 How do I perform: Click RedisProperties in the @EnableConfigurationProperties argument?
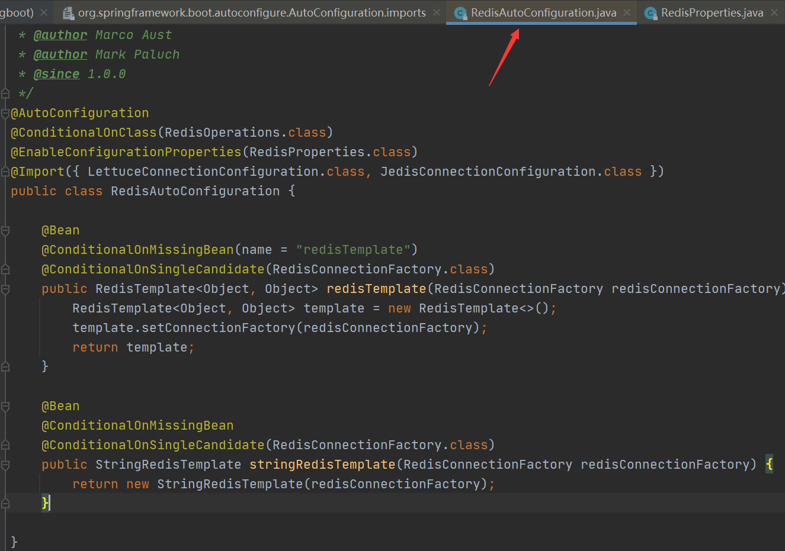(307, 152)
